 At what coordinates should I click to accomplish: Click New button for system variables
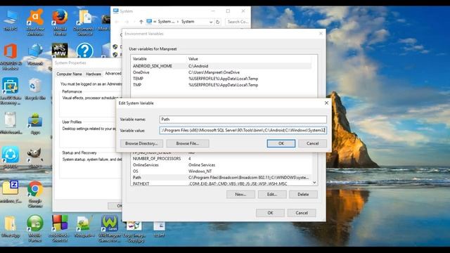click(x=240, y=195)
